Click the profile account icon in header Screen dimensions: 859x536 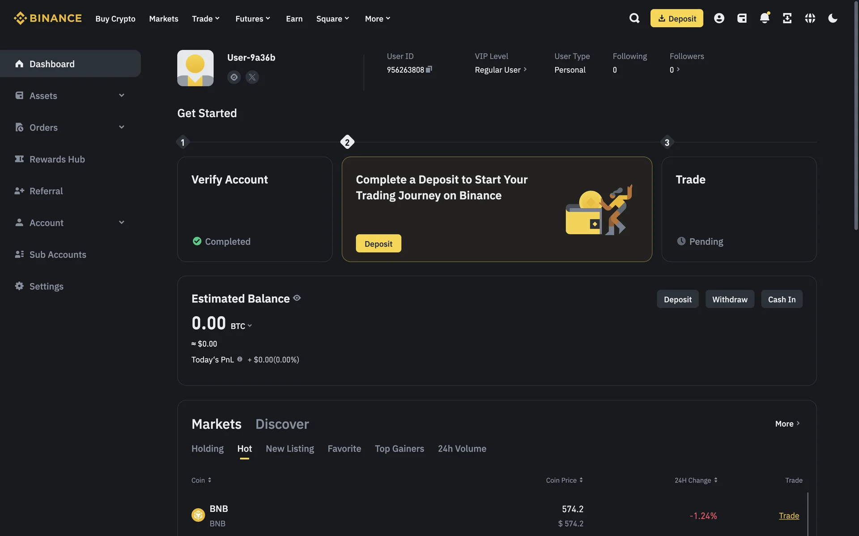click(x=719, y=18)
